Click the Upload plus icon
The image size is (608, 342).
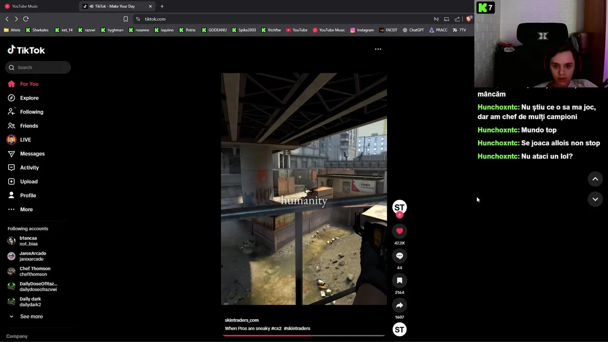[x=11, y=181]
